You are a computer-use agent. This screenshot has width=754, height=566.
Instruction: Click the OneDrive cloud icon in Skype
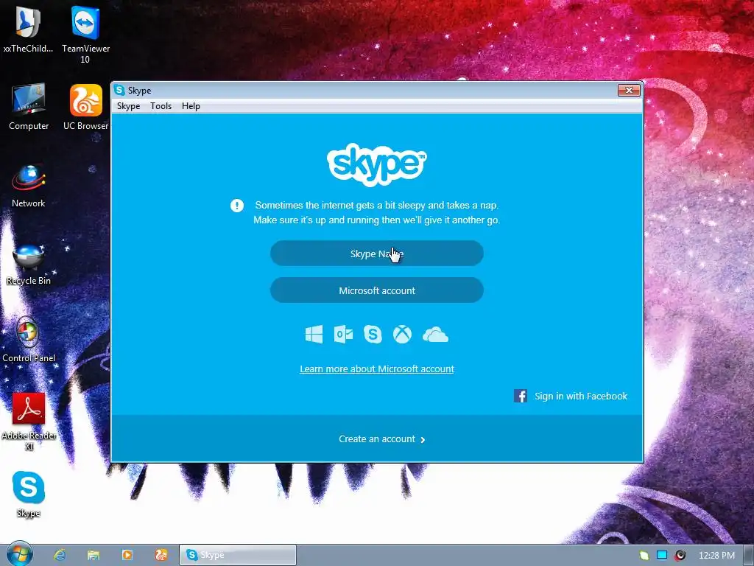point(435,335)
